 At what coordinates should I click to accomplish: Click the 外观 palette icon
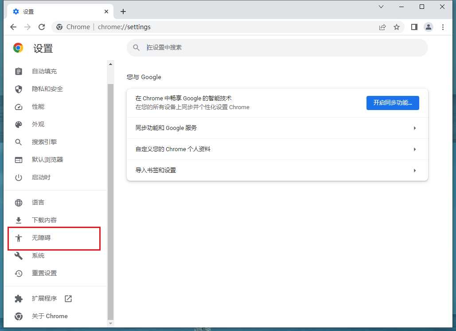pyautogui.click(x=19, y=125)
